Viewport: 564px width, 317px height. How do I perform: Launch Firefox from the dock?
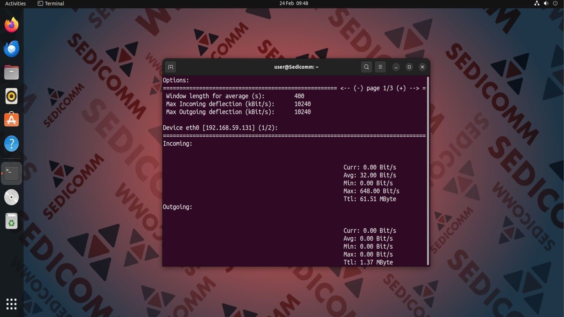11,25
